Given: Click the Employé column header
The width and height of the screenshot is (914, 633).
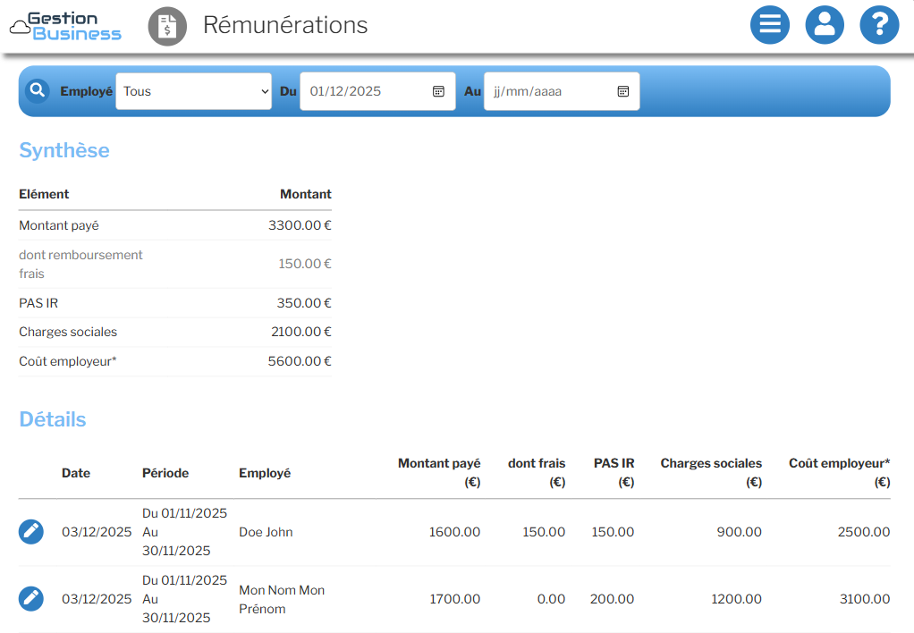Looking at the screenshot, I should coord(265,473).
